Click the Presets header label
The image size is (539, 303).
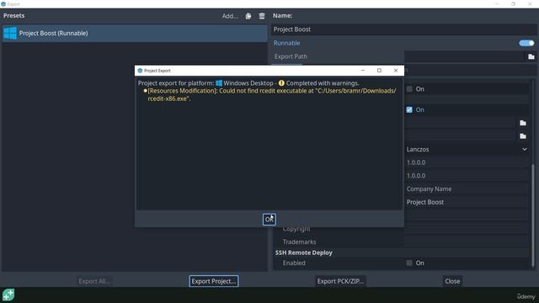[x=13, y=16]
